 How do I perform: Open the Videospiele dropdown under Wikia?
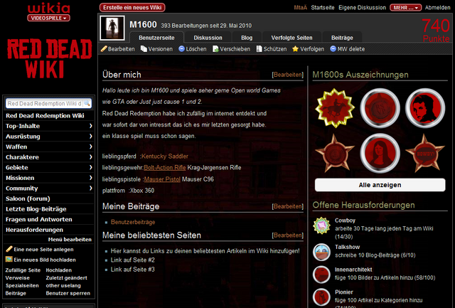(49, 18)
